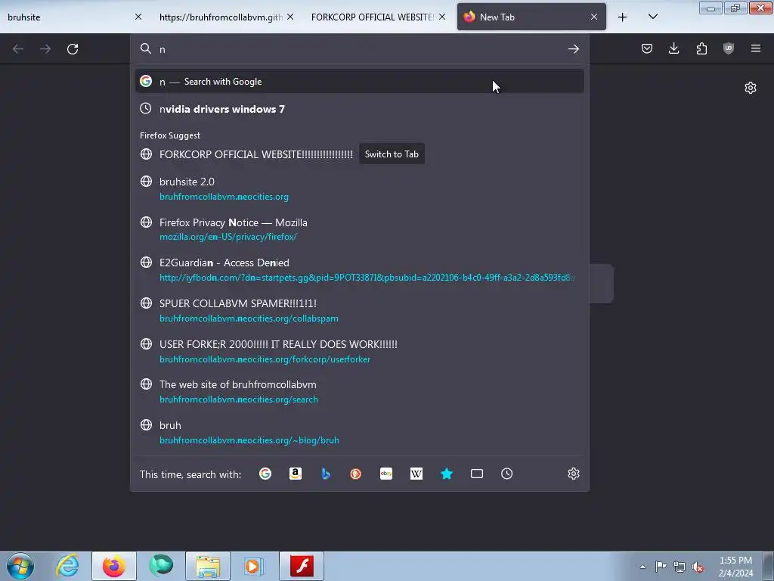
Task: Show hidden tray icons arrow
Action: tap(642, 567)
